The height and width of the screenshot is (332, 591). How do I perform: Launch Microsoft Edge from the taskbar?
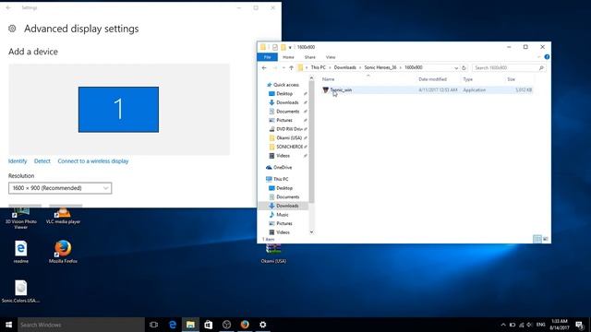pos(173,325)
